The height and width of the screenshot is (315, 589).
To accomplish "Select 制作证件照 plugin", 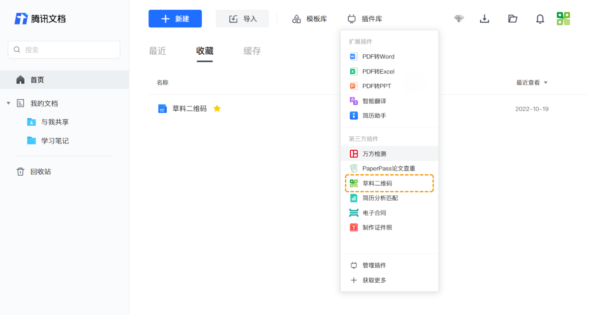I will (x=389, y=228).
